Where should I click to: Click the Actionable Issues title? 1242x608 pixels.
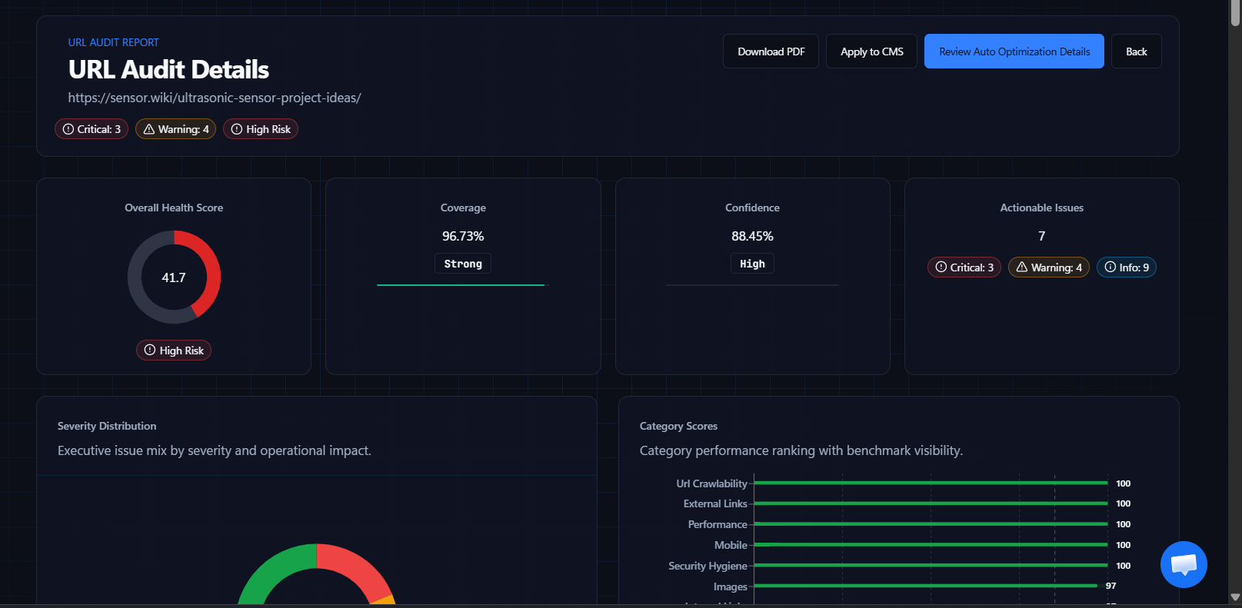1042,208
